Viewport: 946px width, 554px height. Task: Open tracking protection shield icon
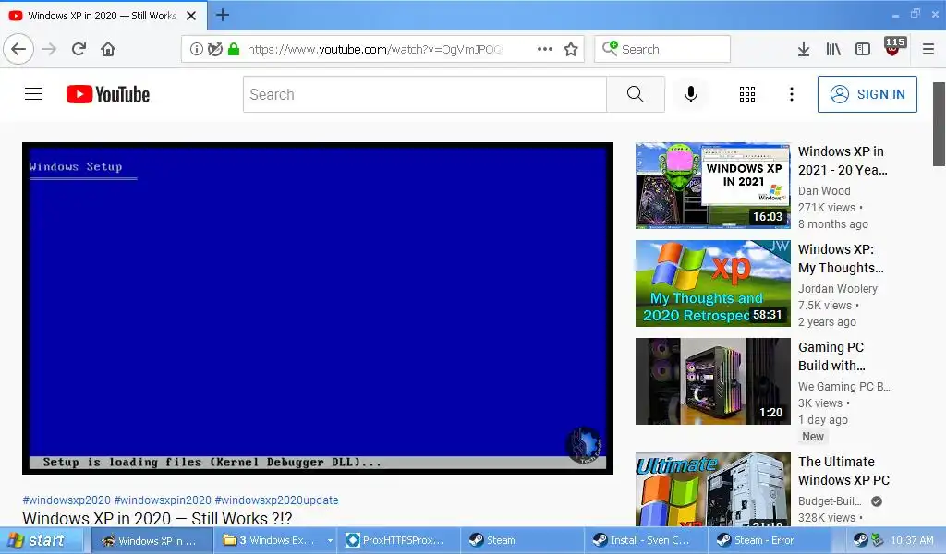coord(214,49)
